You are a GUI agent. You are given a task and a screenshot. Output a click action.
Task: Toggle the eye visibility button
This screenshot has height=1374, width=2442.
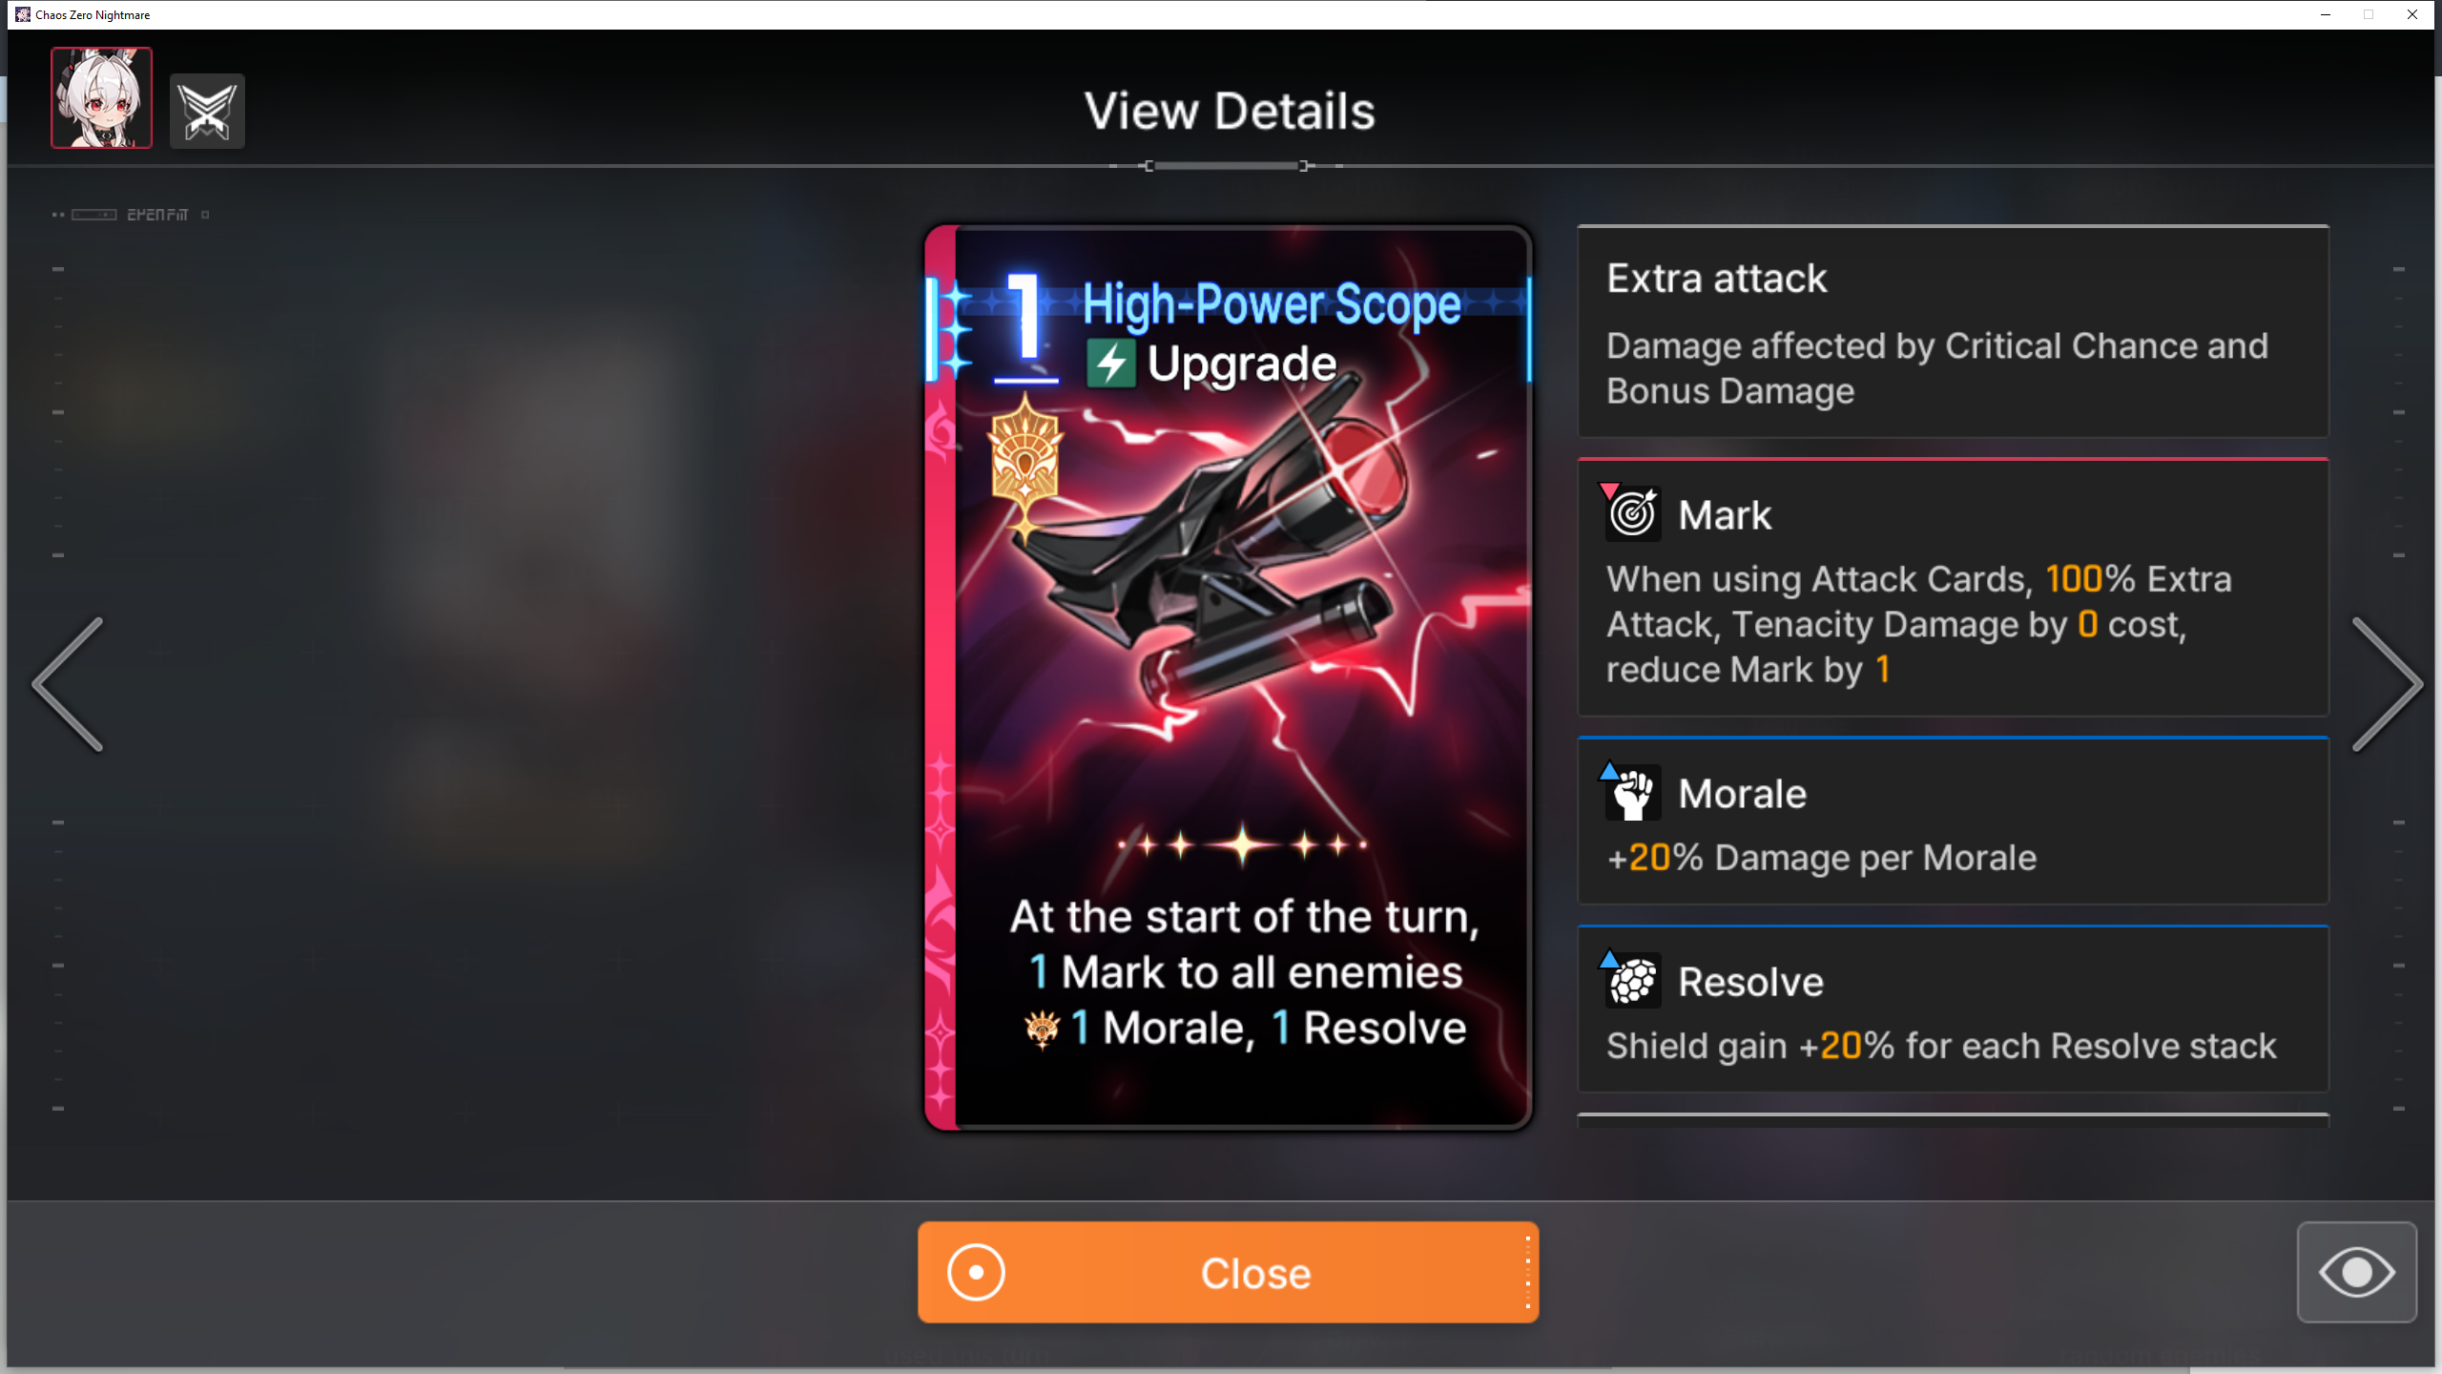(2357, 1272)
